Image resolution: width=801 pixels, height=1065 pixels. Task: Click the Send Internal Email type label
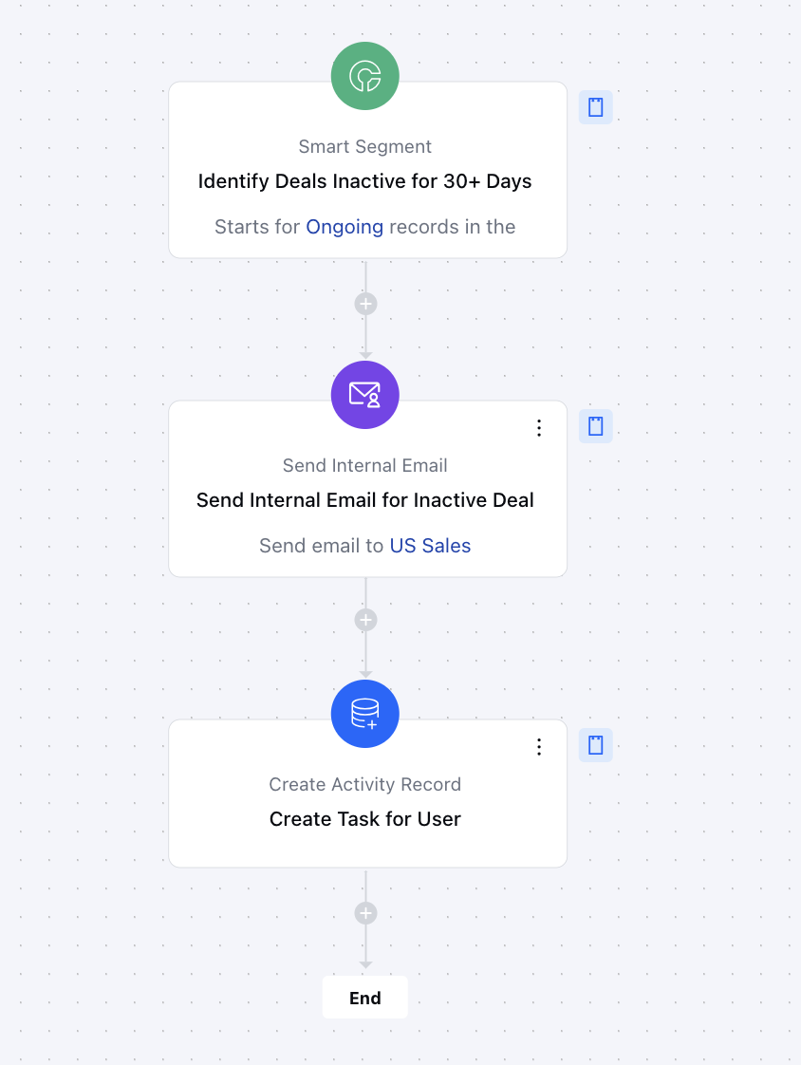click(364, 465)
